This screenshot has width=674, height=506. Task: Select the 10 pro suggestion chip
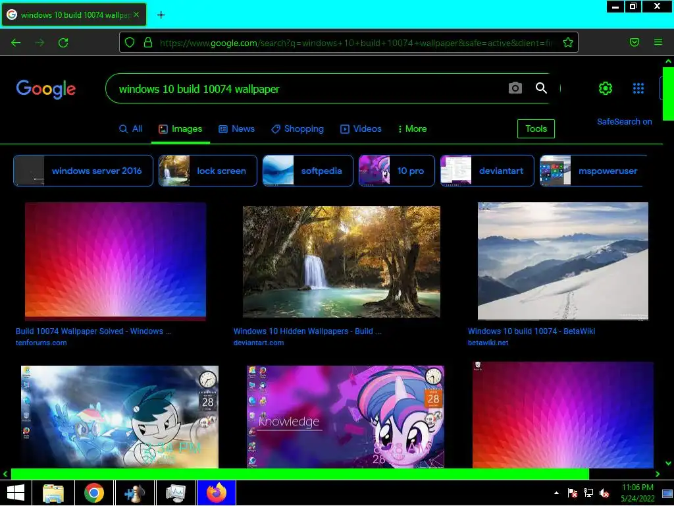tap(397, 171)
